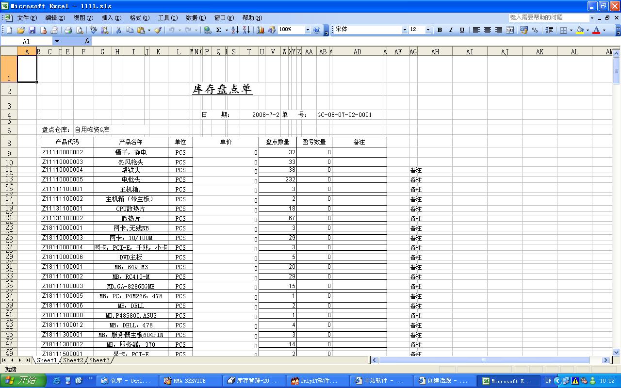Click the Save icon in toolbar
Image resolution: width=621 pixels, height=388 pixels.
(x=32, y=30)
